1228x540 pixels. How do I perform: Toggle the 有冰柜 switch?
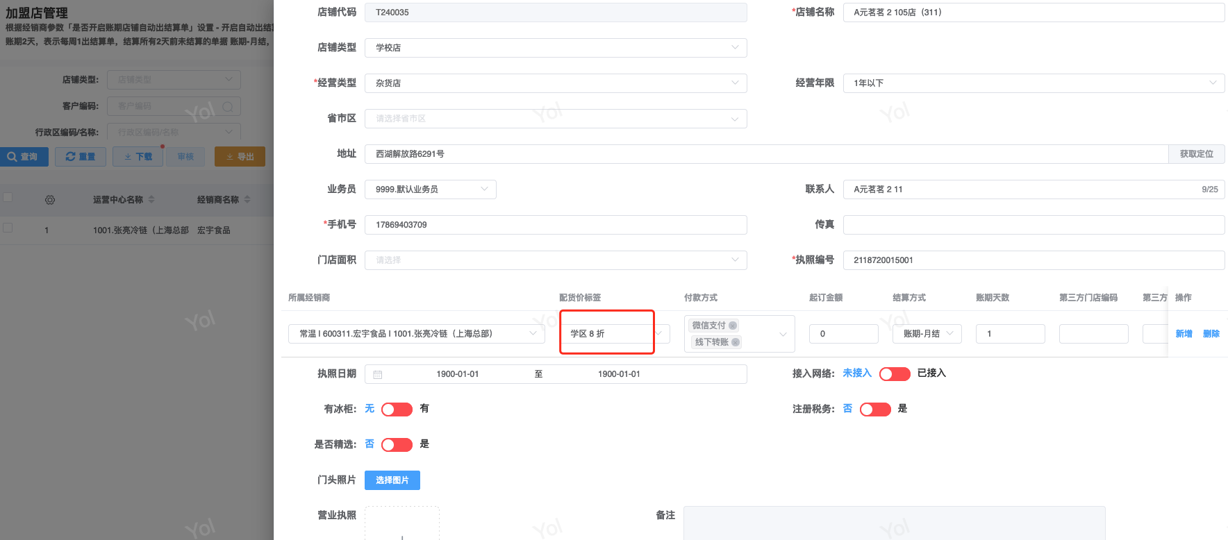pyautogui.click(x=397, y=410)
